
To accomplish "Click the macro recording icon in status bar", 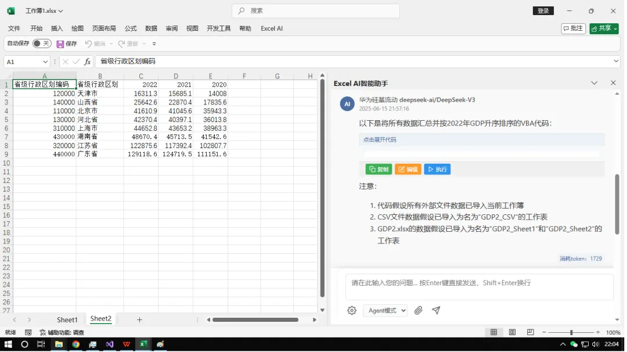I will click(28, 333).
